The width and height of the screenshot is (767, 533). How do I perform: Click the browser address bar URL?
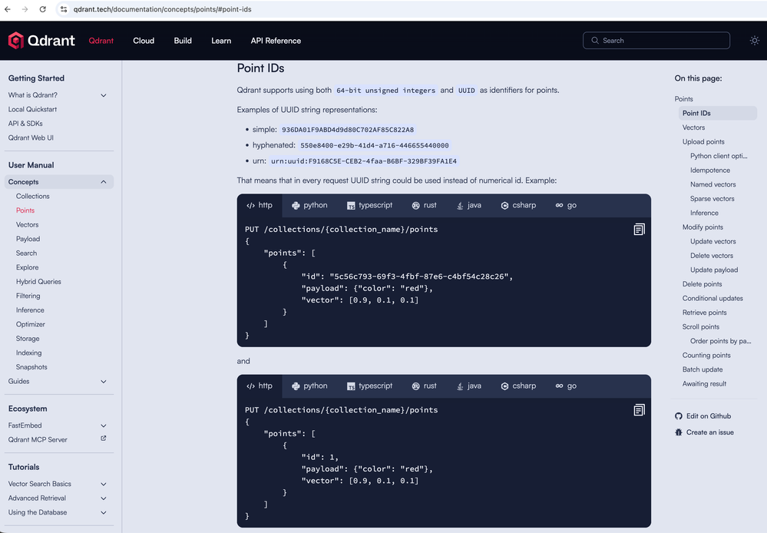[x=162, y=9]
